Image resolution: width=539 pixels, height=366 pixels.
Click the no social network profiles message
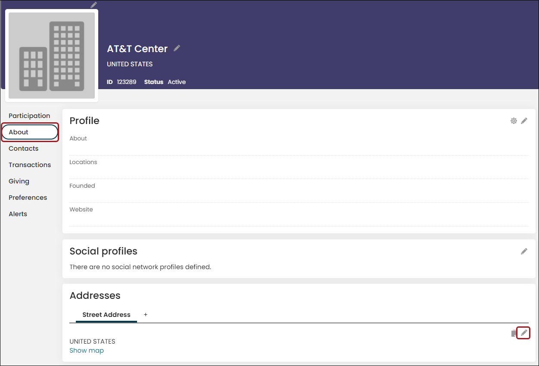[x=140, y=267]
